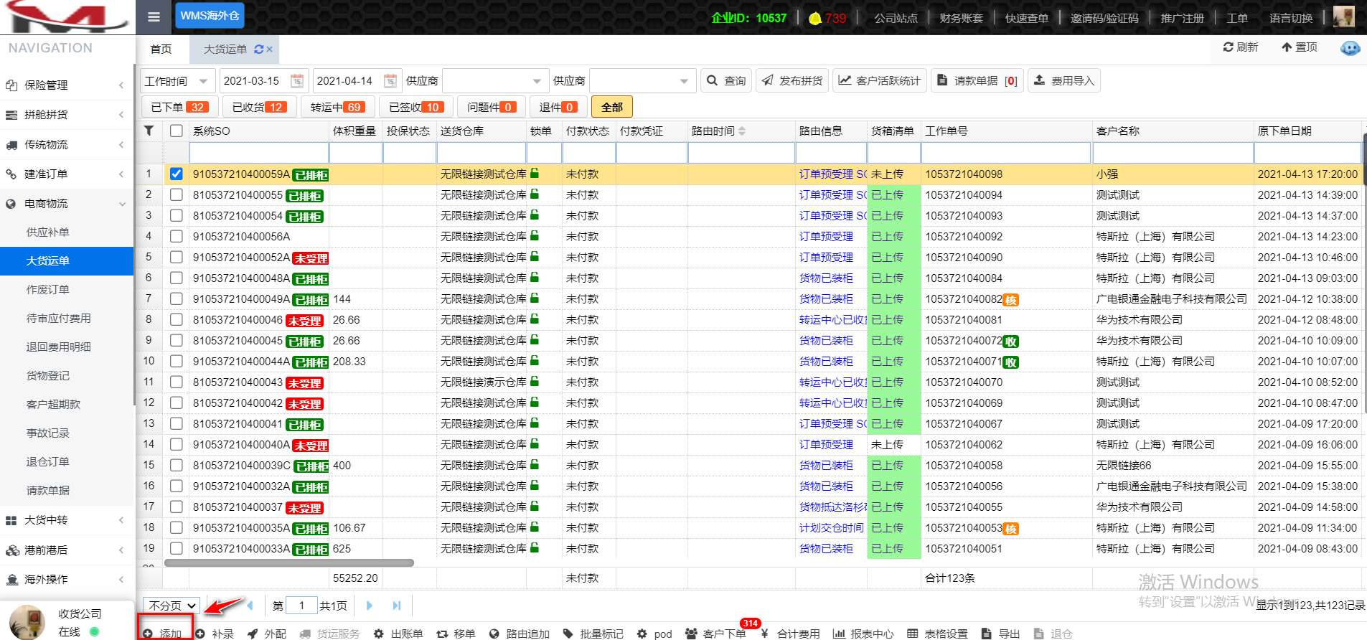Click the filter funnel icon in table header
Screen dimensions: 1367x640
[x=149, y=131]
